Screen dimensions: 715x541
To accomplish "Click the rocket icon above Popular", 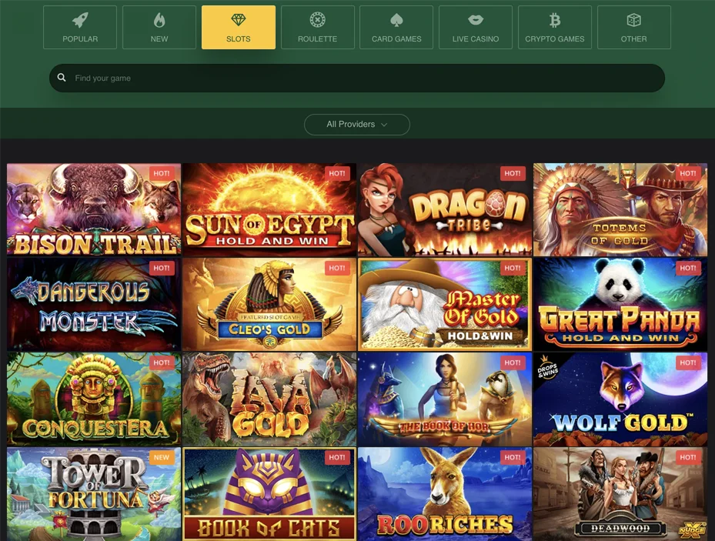I will pyautogui.click(x=80, y=20).
